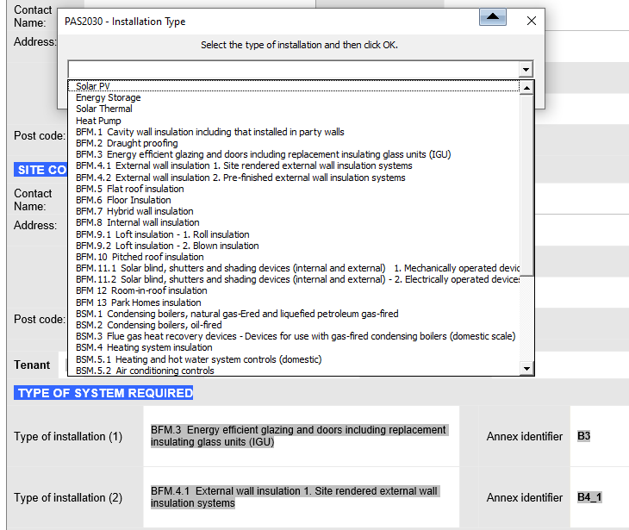
Task: Pick BFM.8 Internal wall insulation
Action: point(137,222)
